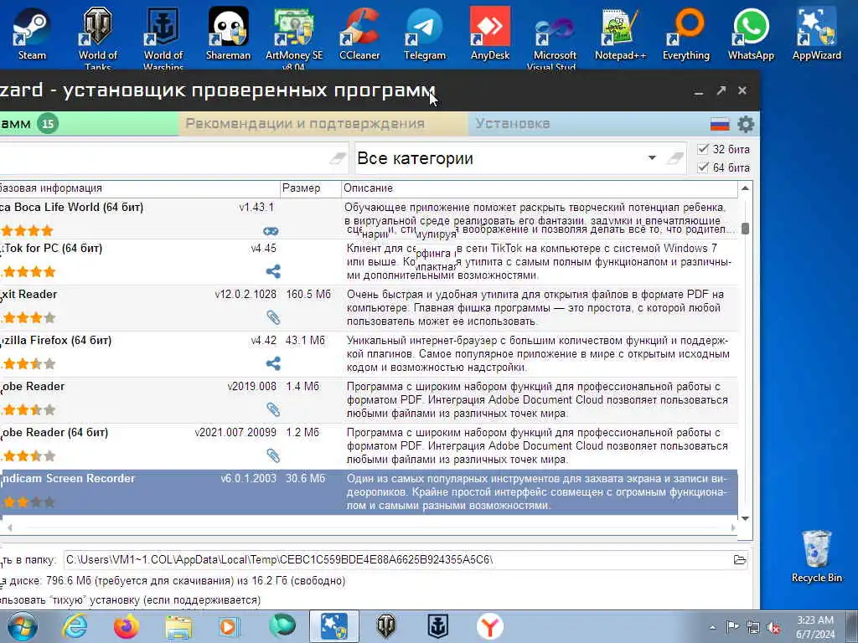Open Yandex Browser from the taskbar

pos(489,626)
